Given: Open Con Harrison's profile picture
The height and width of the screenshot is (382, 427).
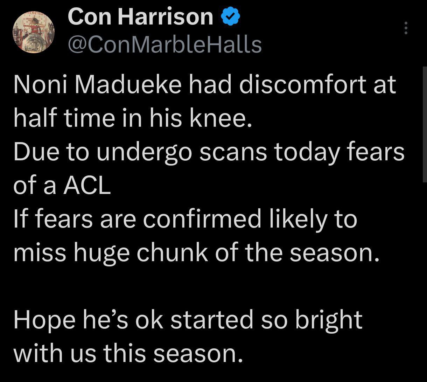Looking at the screenshot, I should click(x=34, y=32).
